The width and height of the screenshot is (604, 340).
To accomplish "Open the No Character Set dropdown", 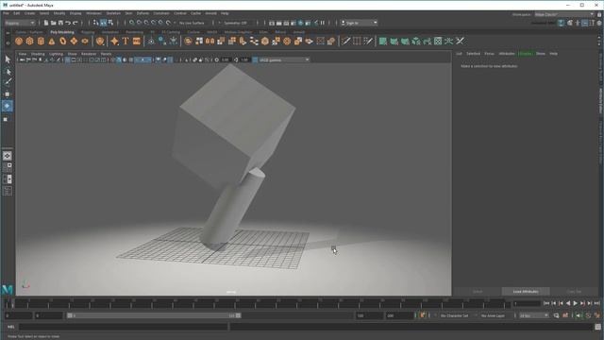I will 454,315.
